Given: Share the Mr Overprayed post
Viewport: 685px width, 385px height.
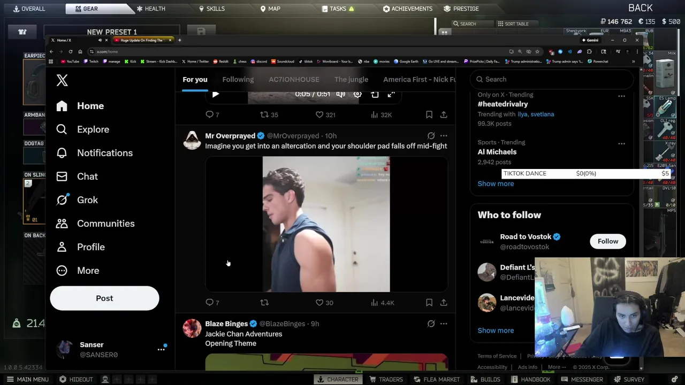Looking at the screenshot, I should coord(444,303).
